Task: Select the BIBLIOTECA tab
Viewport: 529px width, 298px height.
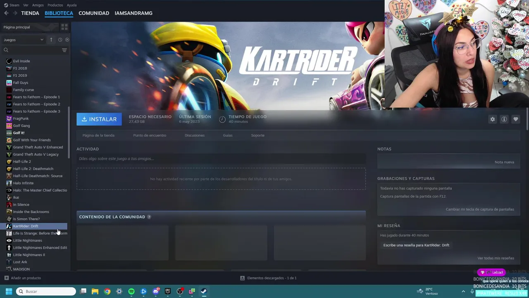Action: (59, 13)
